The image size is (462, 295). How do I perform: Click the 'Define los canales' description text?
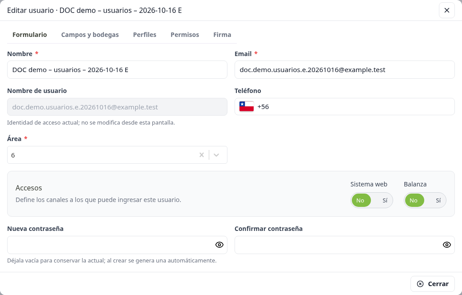coord(99,200)
